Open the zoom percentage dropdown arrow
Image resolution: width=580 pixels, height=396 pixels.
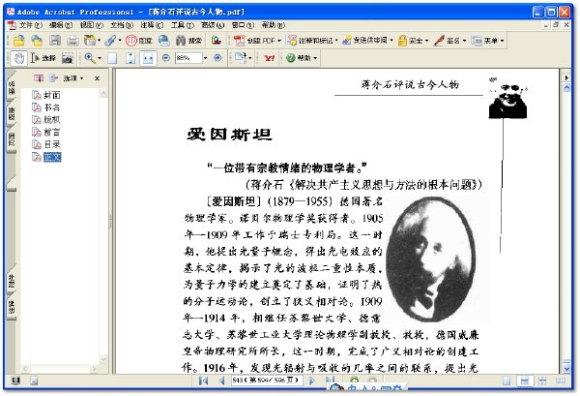tap(205, 58)
